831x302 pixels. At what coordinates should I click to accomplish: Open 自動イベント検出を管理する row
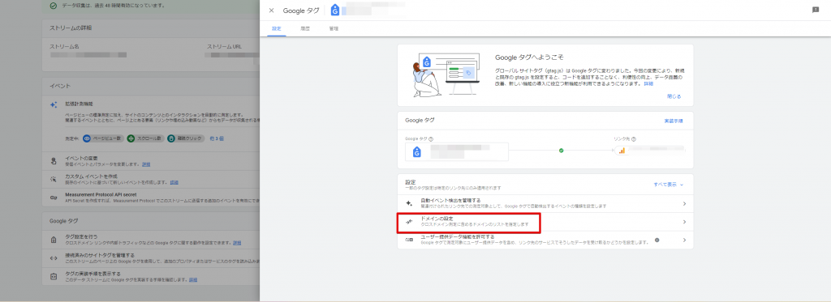[x=545, y=203]
